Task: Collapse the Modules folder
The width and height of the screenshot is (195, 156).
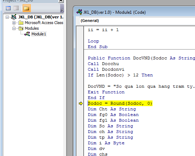Action: click(x=14, y=28)
